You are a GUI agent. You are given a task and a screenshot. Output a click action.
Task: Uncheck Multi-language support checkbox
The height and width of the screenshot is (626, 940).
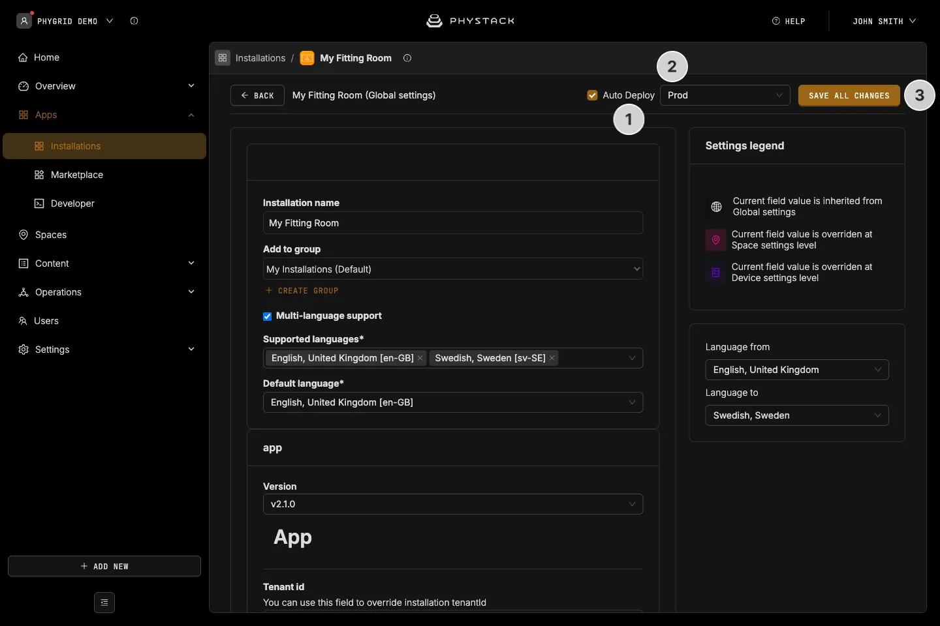pos(268,316)
